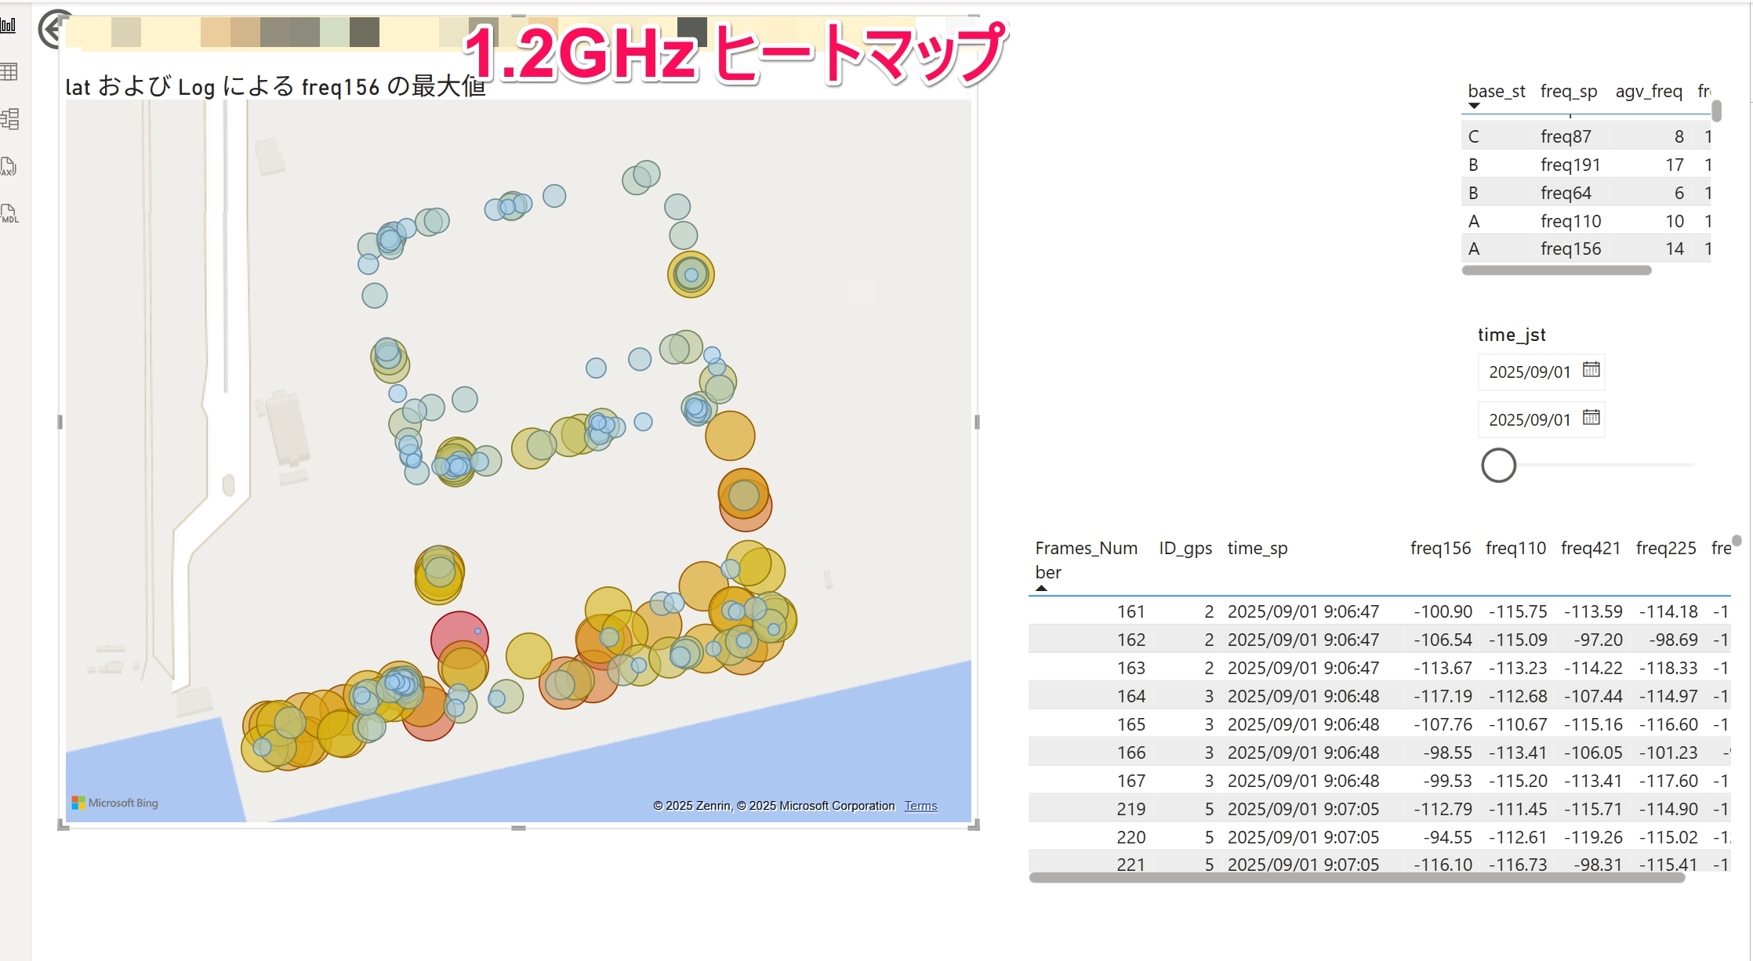
Task: Switch to the Table view icon
Action: (x=9, y=72)
